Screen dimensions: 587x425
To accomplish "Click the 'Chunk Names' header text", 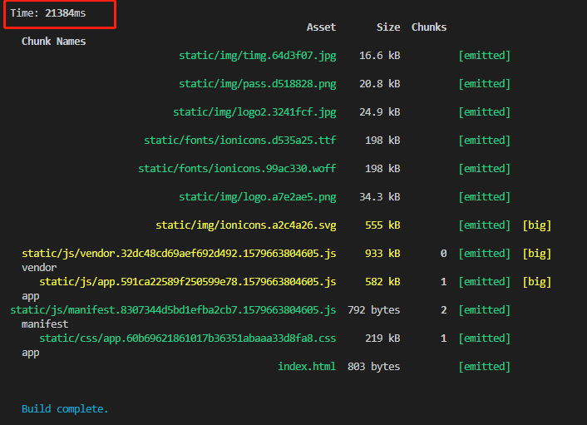I will (53, 42).
